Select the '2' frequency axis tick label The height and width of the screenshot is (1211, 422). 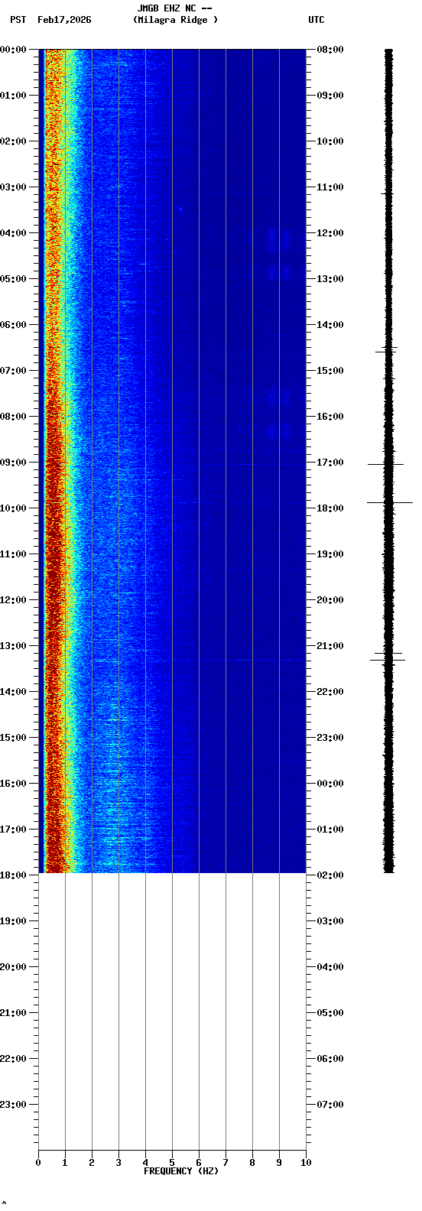pos(92,1163)
